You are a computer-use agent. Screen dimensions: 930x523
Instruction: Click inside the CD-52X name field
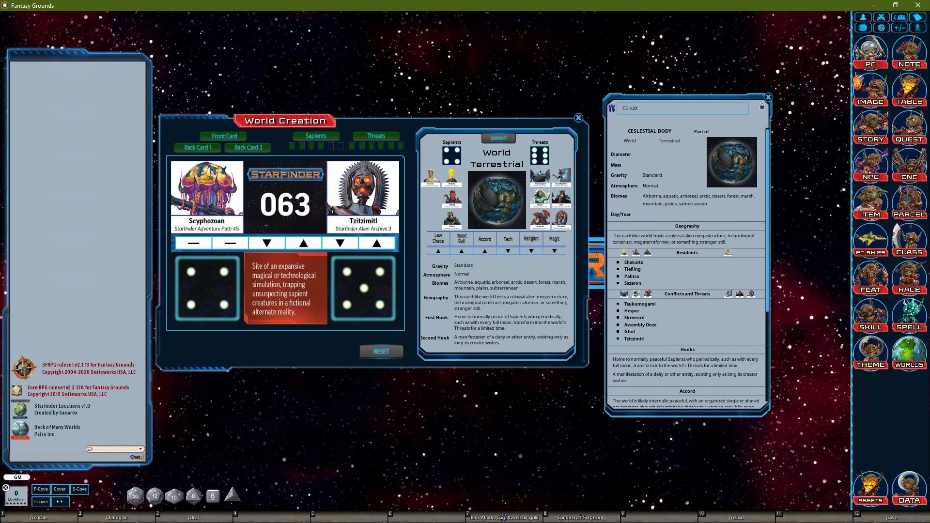point(682,108)
